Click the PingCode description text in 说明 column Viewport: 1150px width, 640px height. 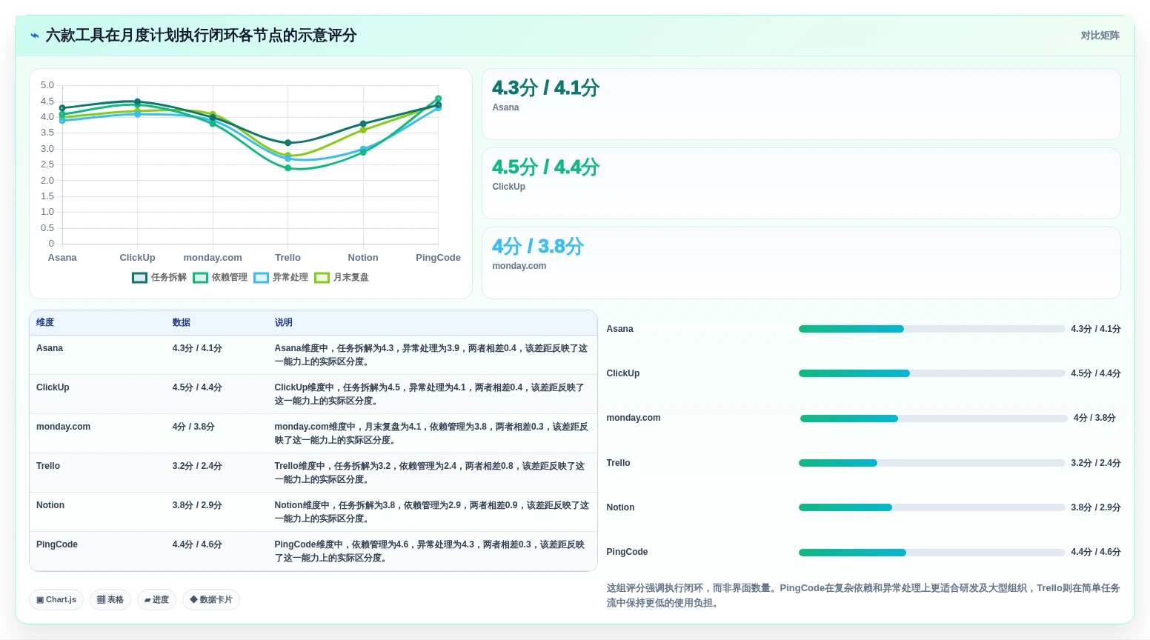tap(430, 551)
